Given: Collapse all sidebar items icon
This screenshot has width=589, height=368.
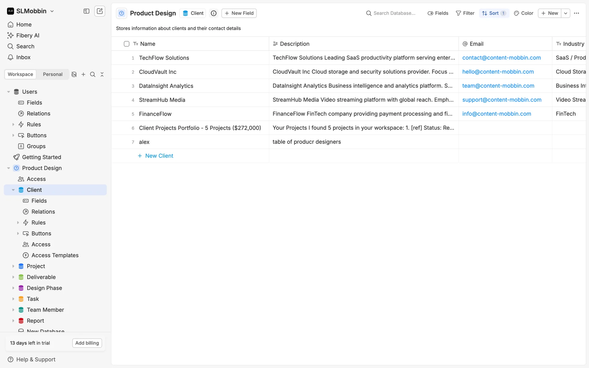Looking at the screenshot, I should [102, 75].
